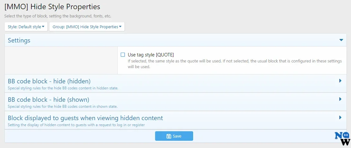Click the floppy disk icon on Save
The width and height of the screenshot is (351, 148).
pyautogui.click(x=169, y=136)
